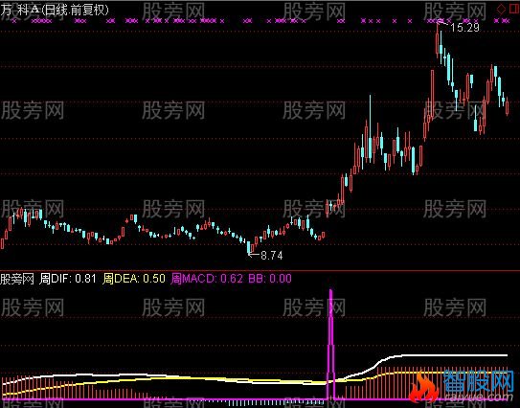
Task: Click the BB: 0.00 indicator value
Action: (270, 279)
